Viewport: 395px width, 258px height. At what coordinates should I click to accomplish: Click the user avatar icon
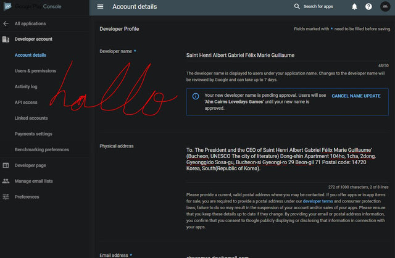coord(385,7)
